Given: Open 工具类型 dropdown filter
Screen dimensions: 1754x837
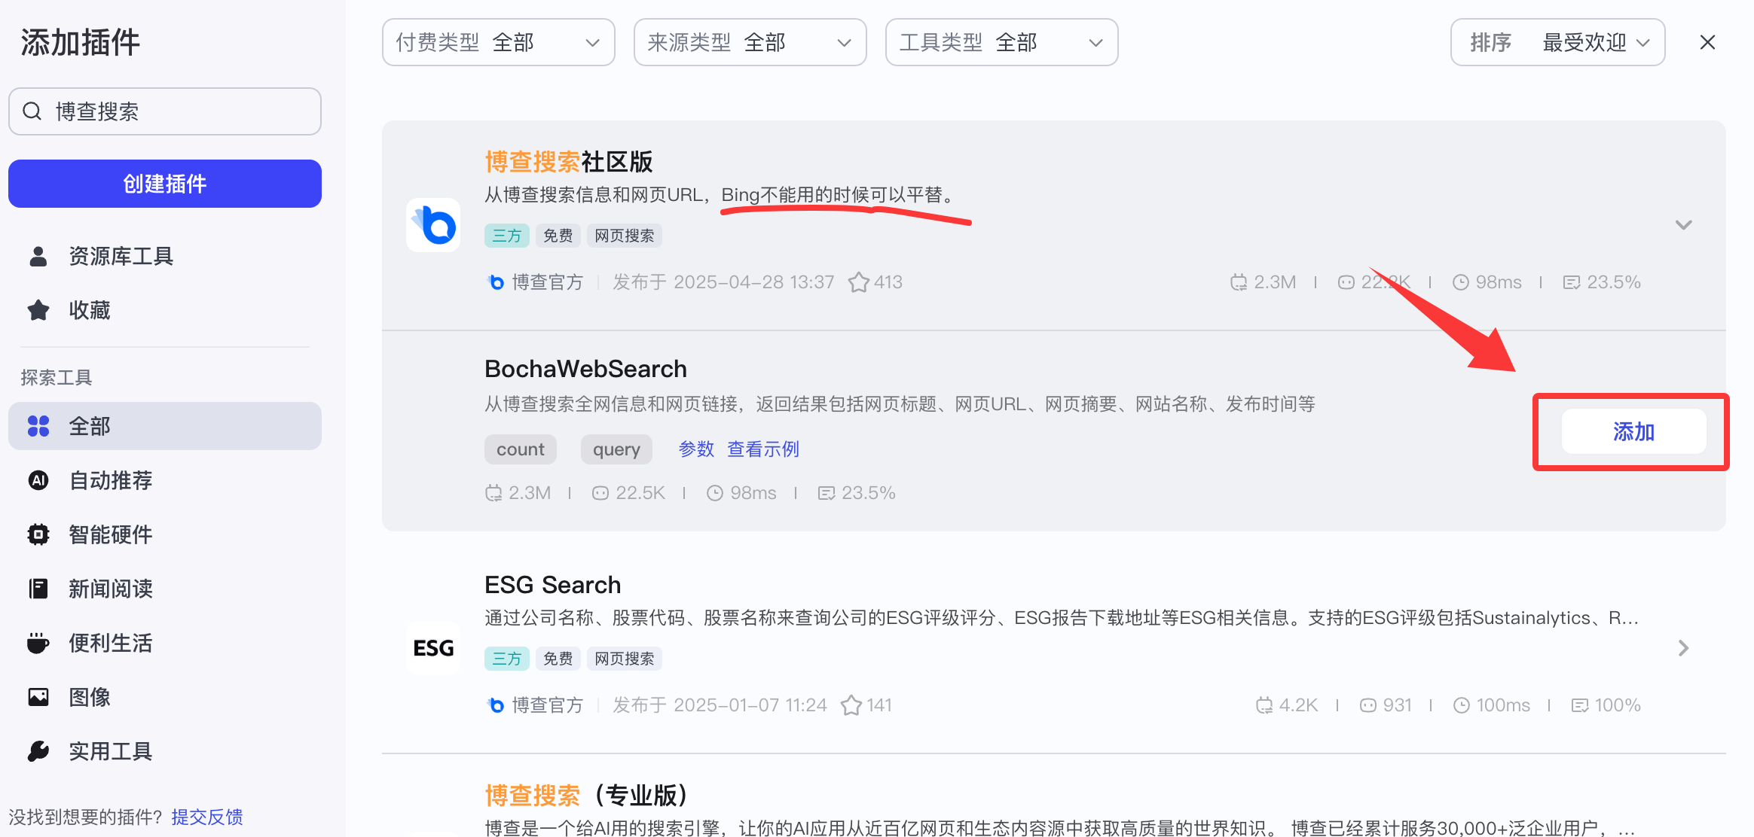Looking at the screenshot, I should click(1001, 42).
